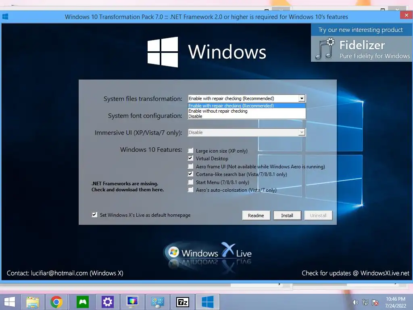This screenshot has width=413, height=310.
Task: Click the Windows X Live logo
Action: 208,254
